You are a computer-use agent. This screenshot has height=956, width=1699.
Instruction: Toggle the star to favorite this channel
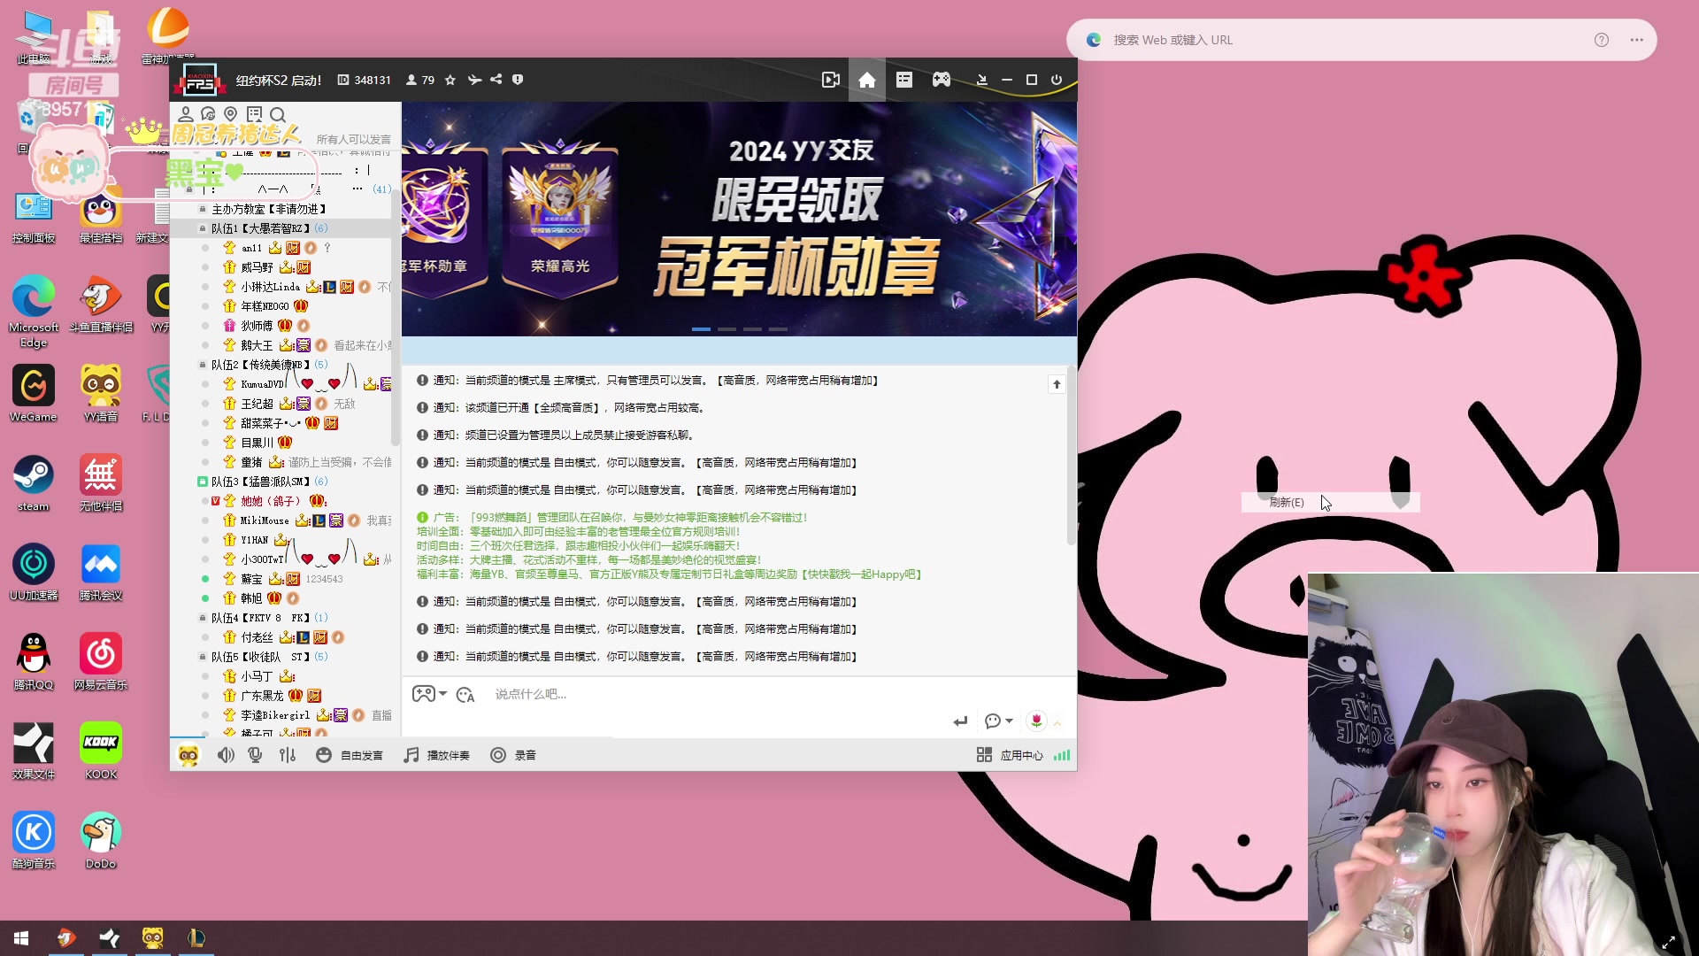pos(450,80)
